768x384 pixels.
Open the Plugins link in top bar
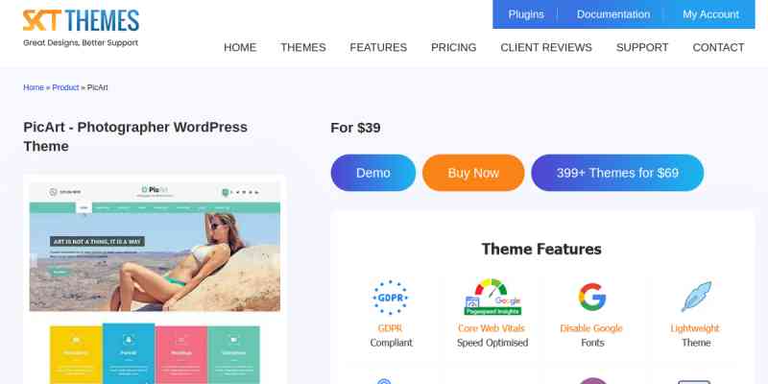(x=526, y=14)
